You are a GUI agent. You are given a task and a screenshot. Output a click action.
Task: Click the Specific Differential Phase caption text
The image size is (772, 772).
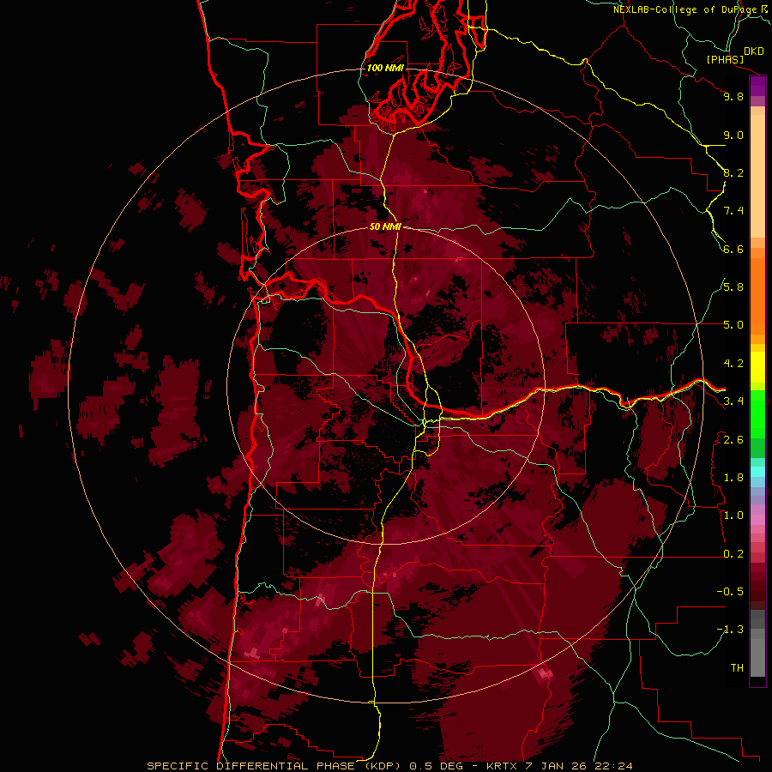[x=390, y=766]
